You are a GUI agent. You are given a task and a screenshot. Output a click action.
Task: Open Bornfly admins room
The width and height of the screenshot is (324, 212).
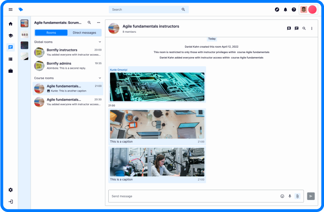pyautogui.click(x=68, y=65)
